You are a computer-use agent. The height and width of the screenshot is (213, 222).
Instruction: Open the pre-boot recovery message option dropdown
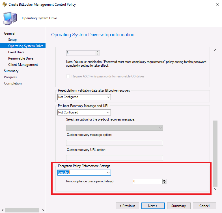(115, 128)
